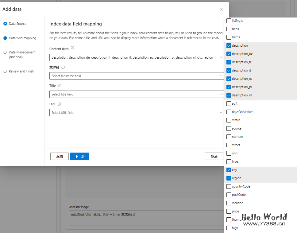Click the User message query input box

146,218
